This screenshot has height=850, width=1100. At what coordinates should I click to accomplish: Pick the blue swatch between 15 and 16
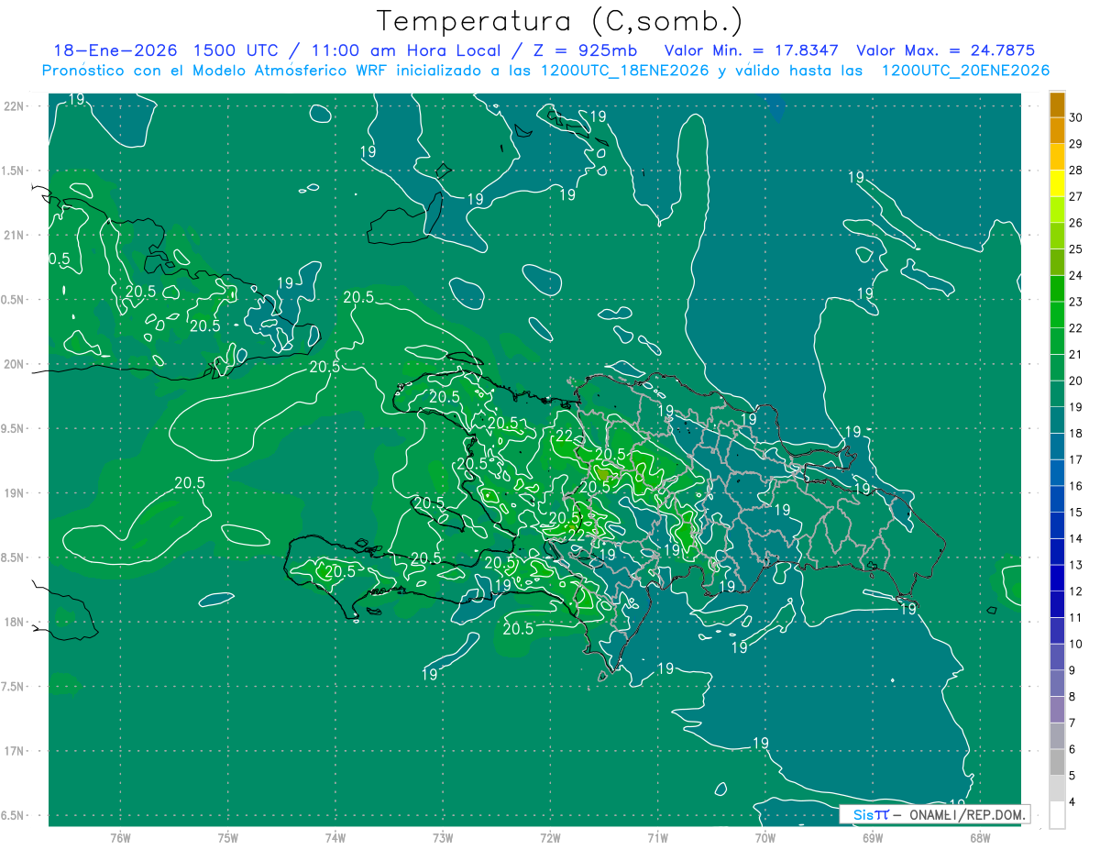pyautogui.click(x=1058, y=499)
